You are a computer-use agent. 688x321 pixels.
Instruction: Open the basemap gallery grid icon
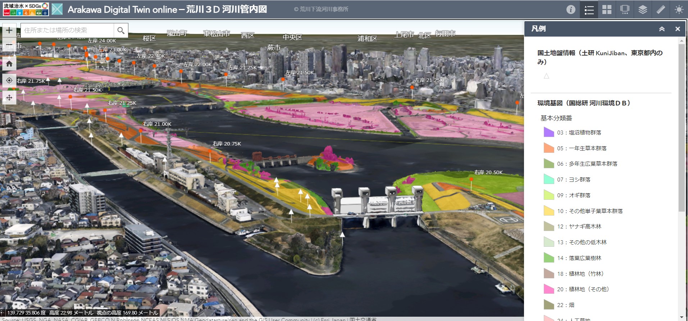pos(607,10)
